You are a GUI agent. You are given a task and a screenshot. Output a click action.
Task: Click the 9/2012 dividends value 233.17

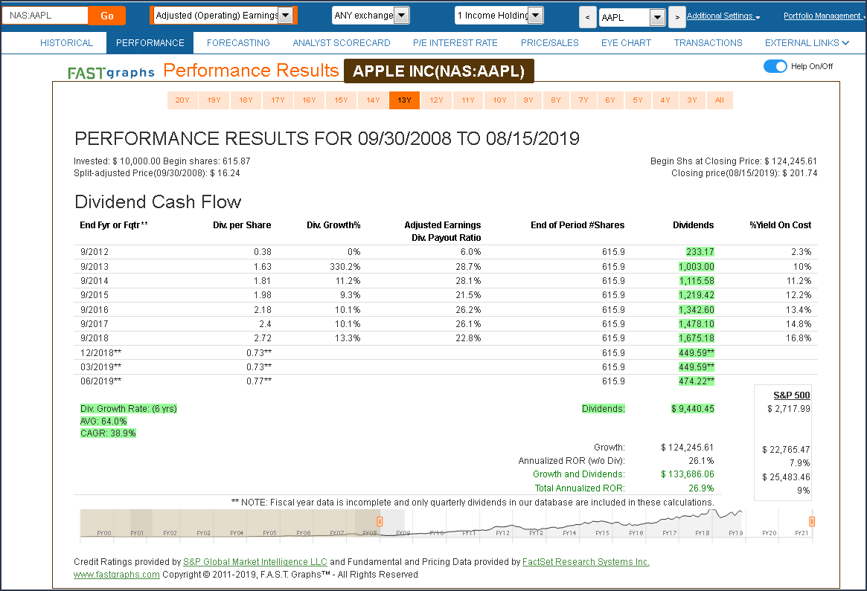click(x=700, y=252)
